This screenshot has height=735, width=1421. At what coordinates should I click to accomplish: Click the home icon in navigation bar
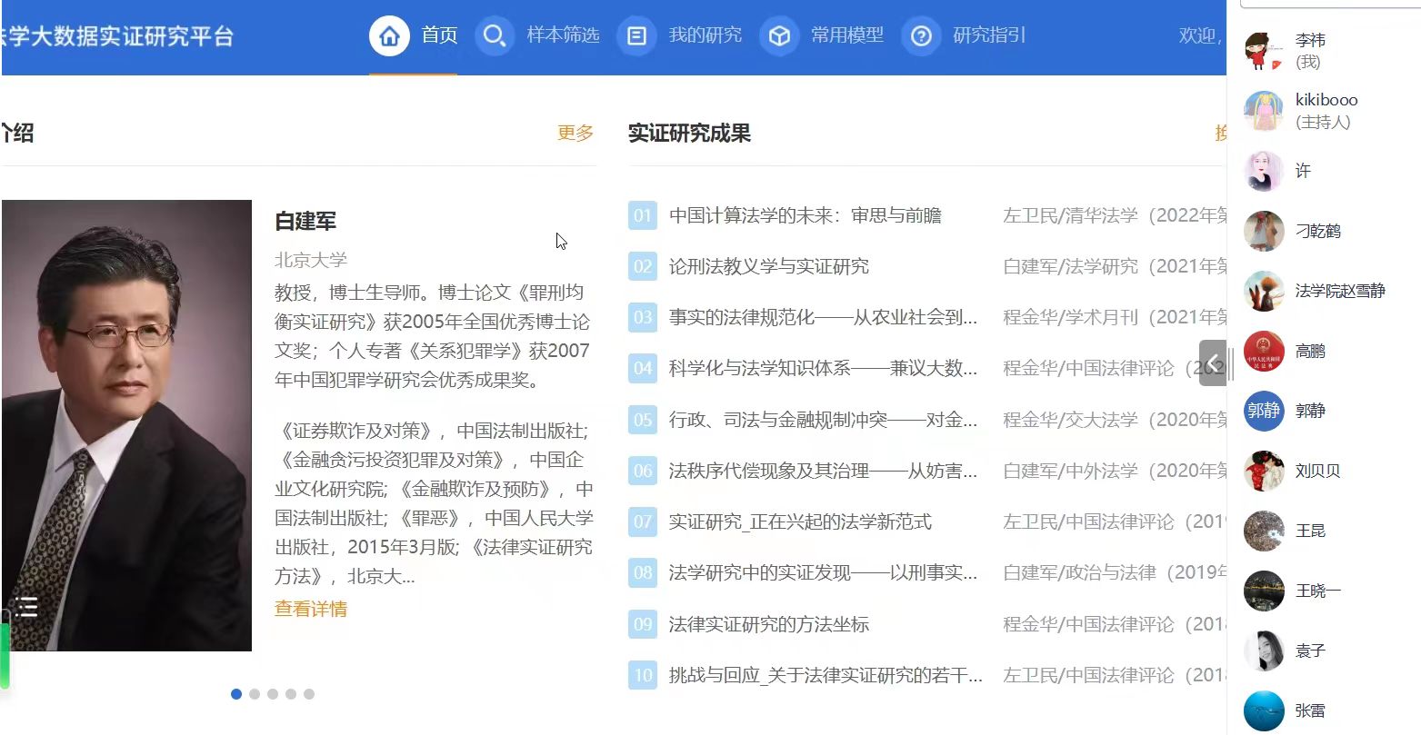[x=389, y=36]
